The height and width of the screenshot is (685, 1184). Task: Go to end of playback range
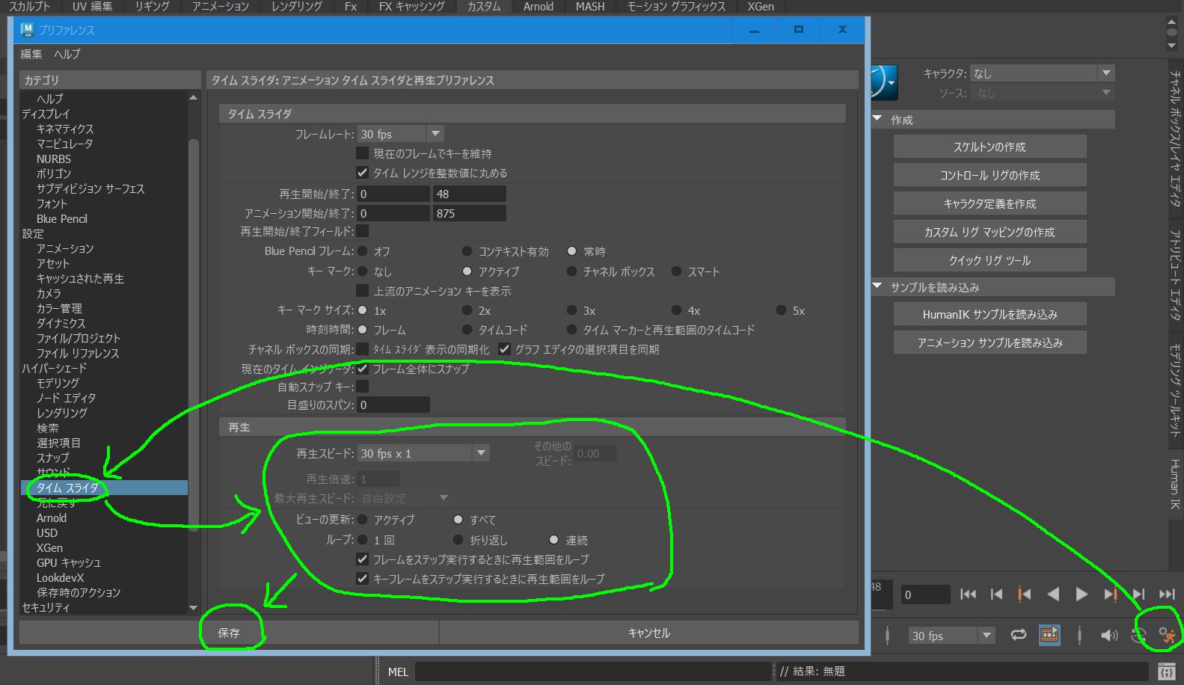coord(1167,595)
